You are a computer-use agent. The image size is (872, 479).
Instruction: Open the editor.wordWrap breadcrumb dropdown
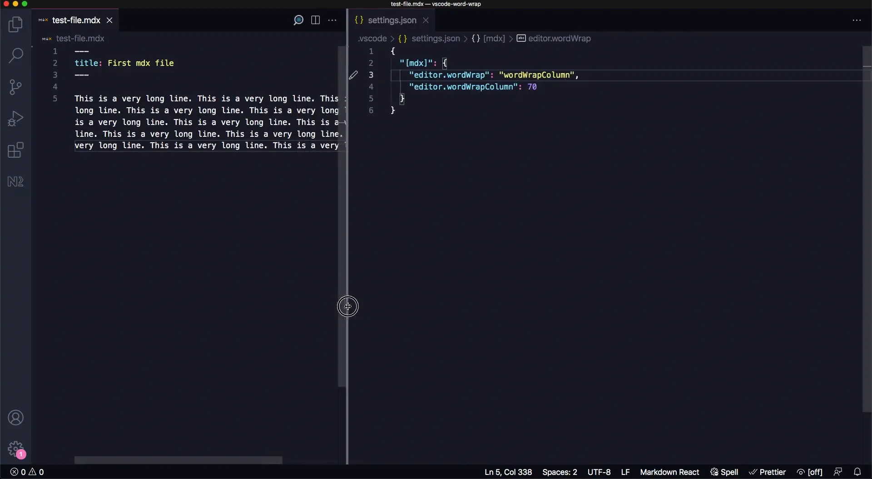click(x=559, y=39)
